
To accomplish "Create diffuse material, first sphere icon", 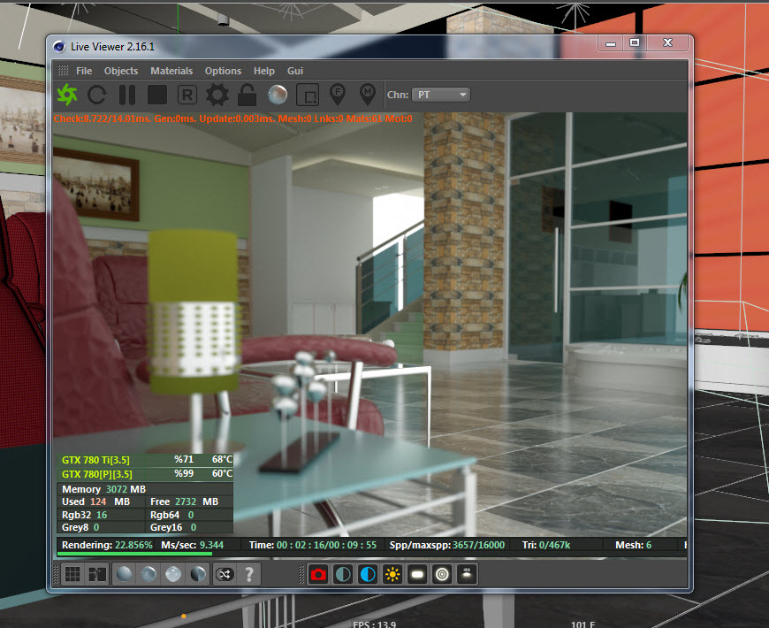I will 124,574.
